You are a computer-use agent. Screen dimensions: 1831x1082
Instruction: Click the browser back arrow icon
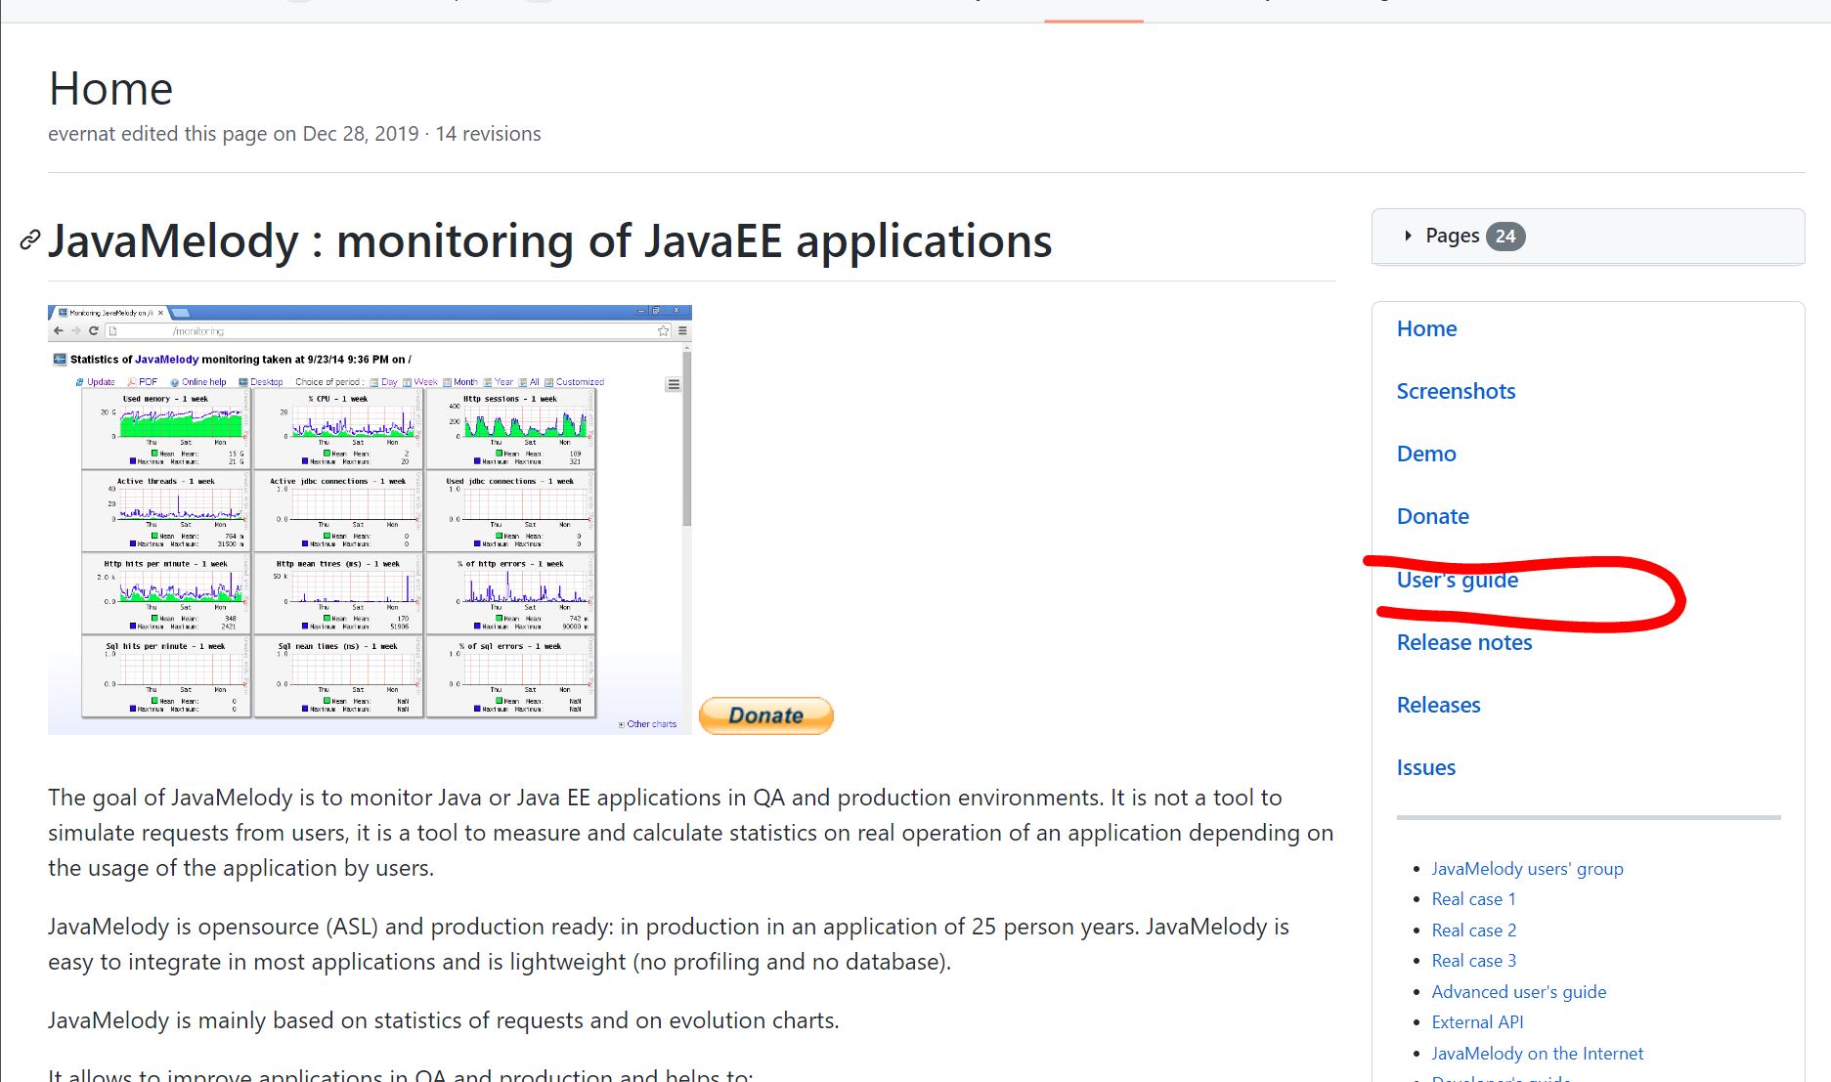click(59, 329)
